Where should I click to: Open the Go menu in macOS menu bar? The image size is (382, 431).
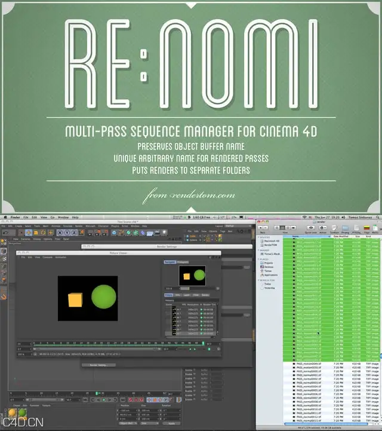(53, 217)
